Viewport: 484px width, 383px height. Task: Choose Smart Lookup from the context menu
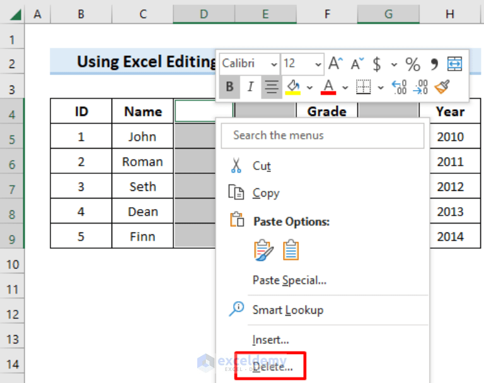coord(323,309)
